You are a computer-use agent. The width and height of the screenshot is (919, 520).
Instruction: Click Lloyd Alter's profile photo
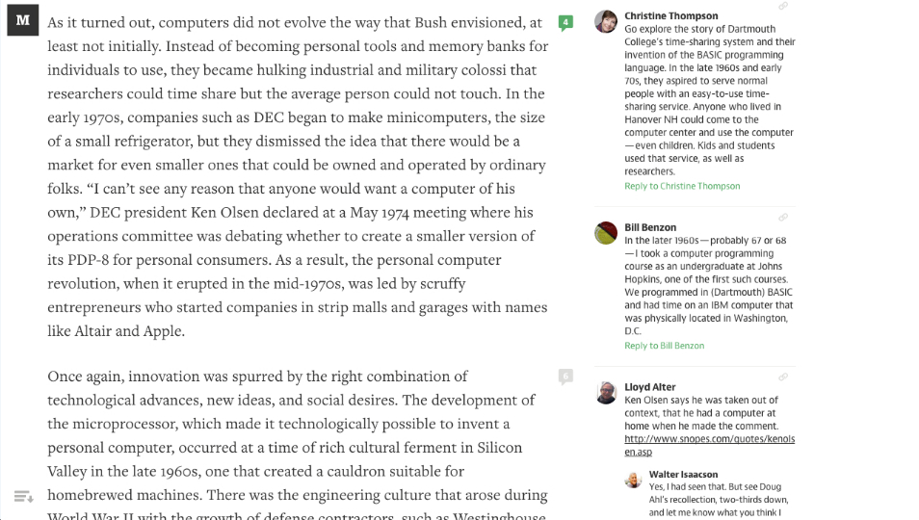click(606, 393)
